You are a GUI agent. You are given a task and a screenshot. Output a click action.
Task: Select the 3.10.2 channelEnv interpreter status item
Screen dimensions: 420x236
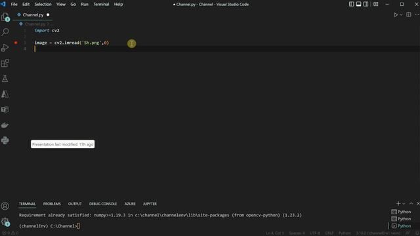(378, 233)
